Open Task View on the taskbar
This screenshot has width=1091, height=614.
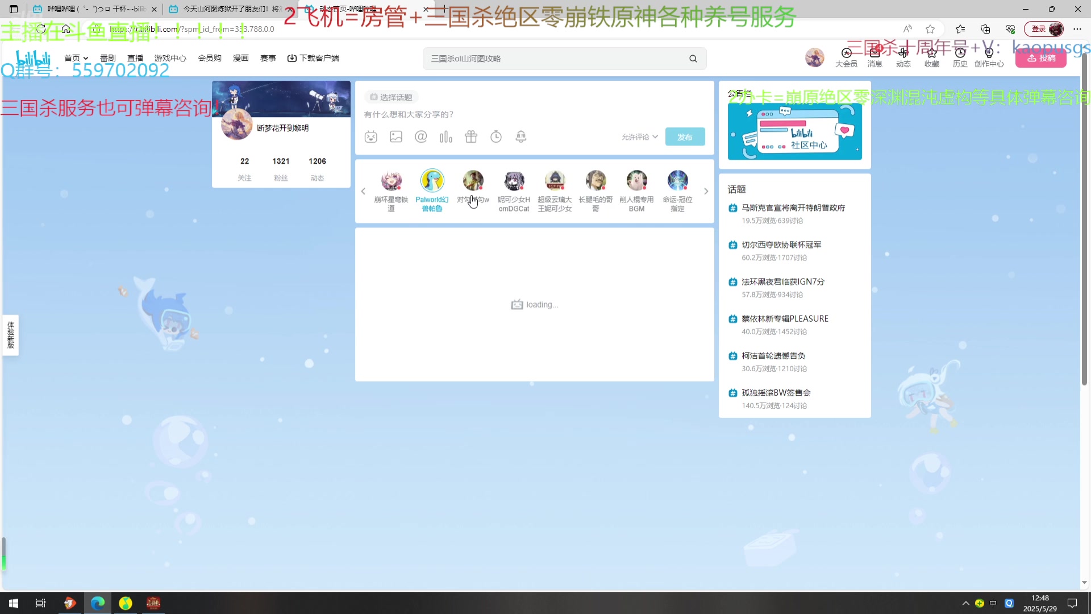41,603
